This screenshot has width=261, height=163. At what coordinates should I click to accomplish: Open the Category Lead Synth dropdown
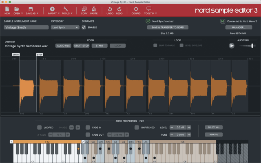tap(65, 27)
